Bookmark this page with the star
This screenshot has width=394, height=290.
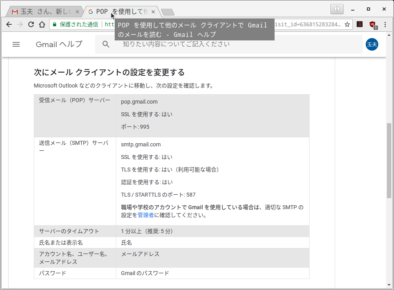click(x=347, y=24)
